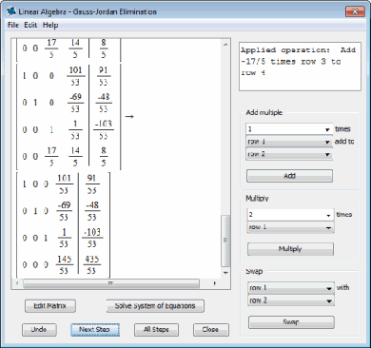The height and width of the screenshot is (348, 371).
Task: Click the Edit Matrix button
Action: (x=50, y=306)
